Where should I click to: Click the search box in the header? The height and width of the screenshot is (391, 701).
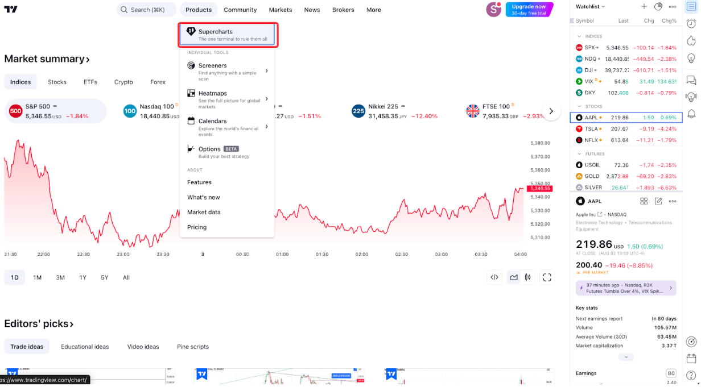pos(147,10)
